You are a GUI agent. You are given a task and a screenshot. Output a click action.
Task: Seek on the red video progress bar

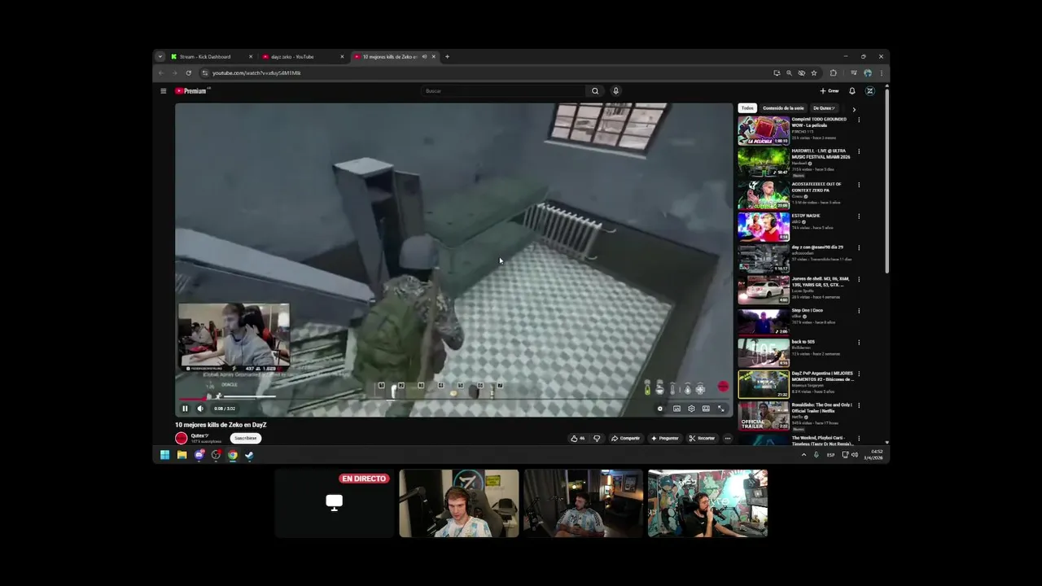(453, 399)
